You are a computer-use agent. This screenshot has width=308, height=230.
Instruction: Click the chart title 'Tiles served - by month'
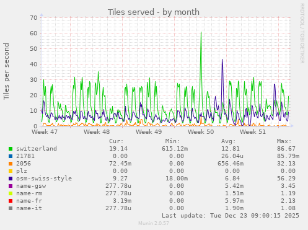tap(154, 12)
